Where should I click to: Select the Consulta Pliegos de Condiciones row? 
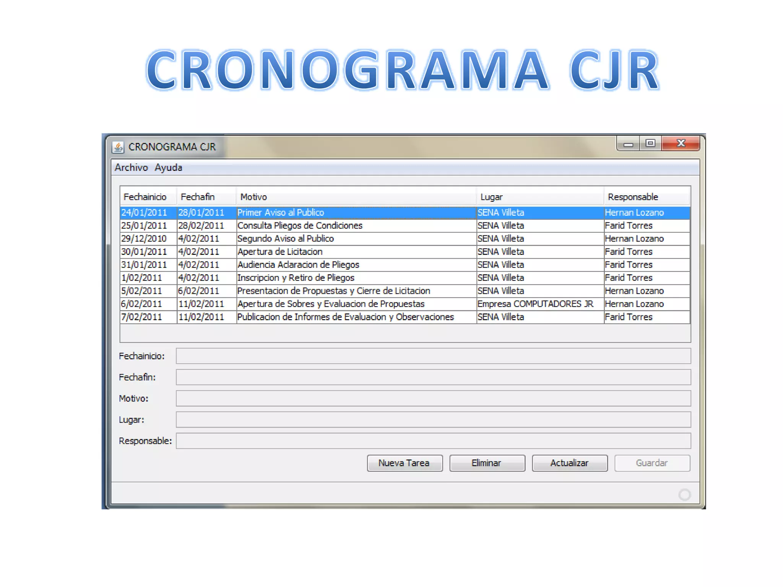click(300, 226)
